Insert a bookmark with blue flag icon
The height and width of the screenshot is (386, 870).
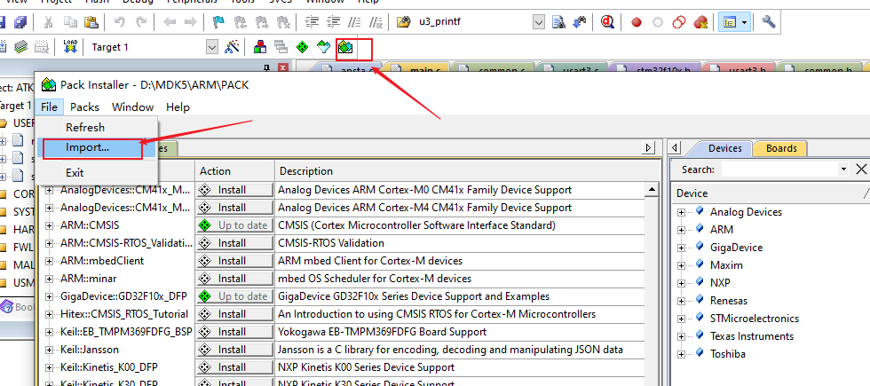218,22
